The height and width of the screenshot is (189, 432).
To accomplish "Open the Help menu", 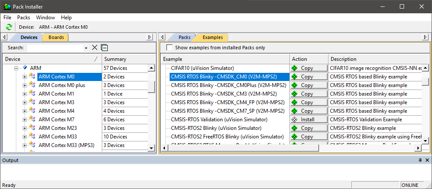I will (x=66, y=17).
